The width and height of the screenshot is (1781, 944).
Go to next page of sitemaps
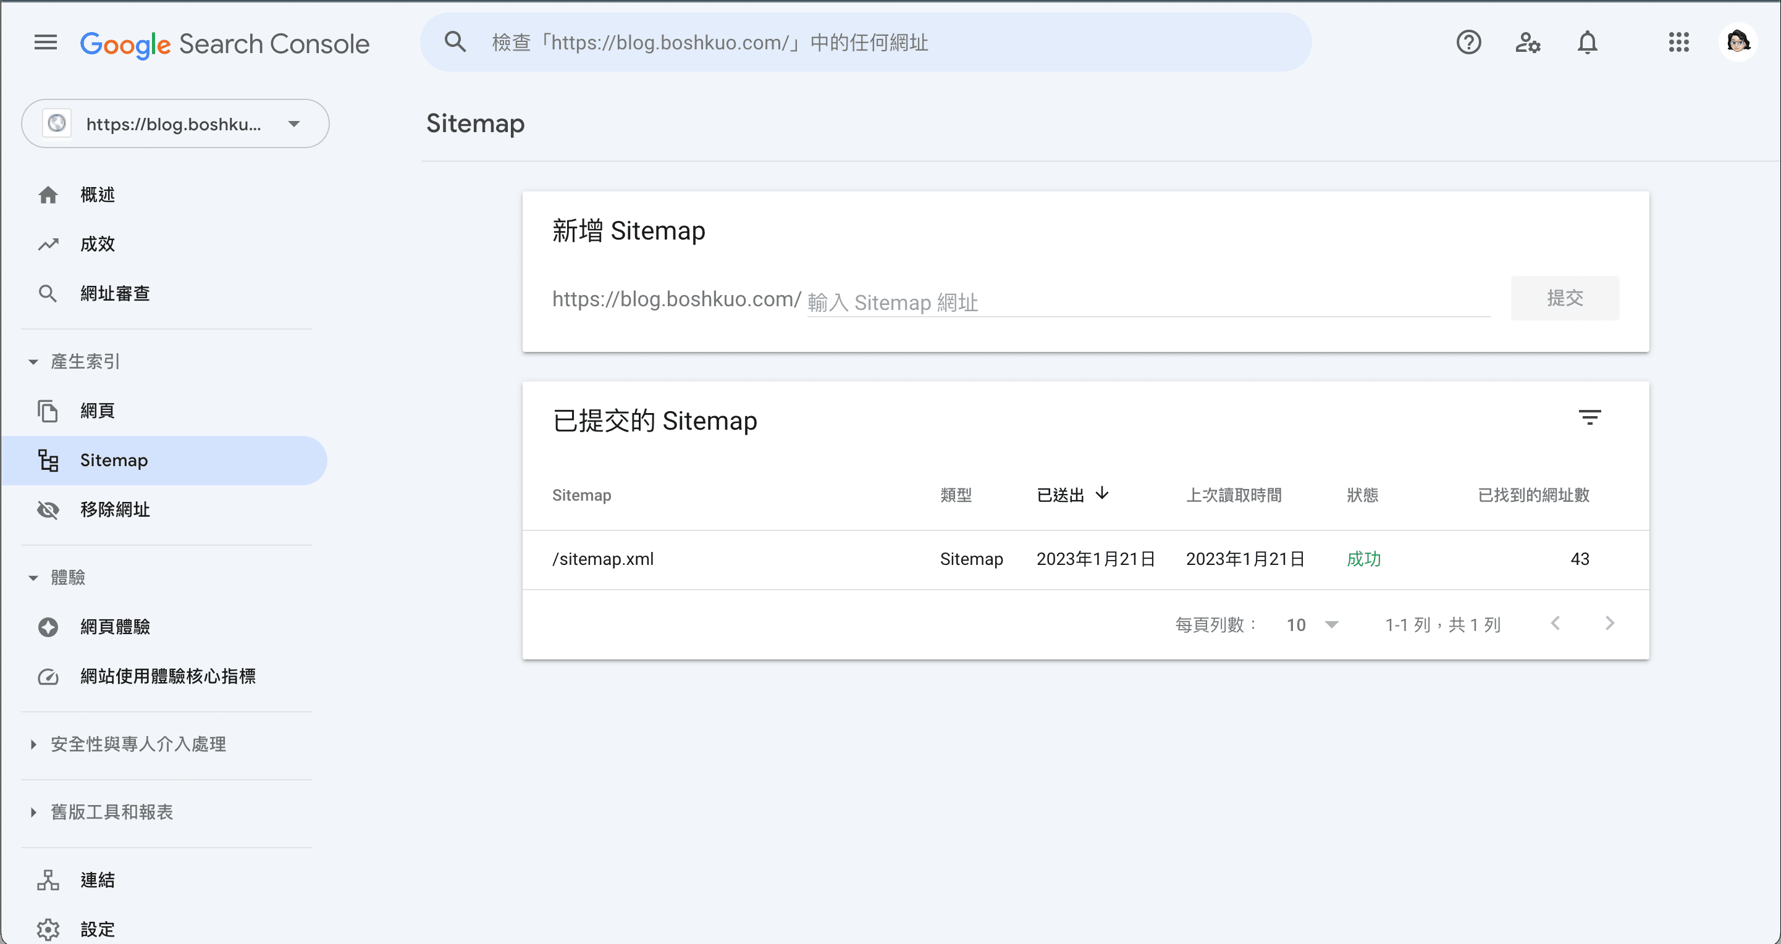1609,624
